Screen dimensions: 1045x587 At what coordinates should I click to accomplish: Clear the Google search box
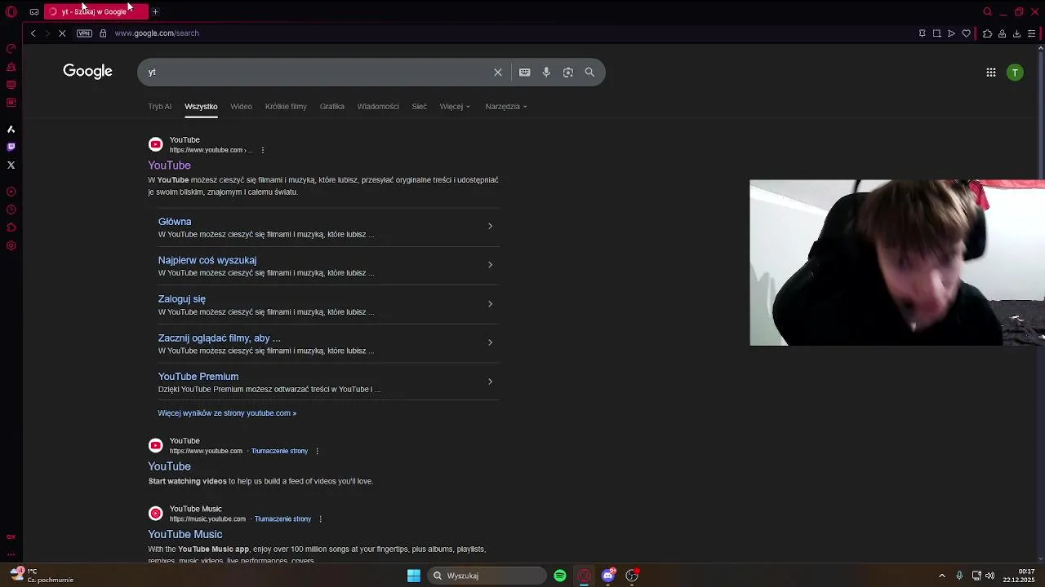[498, 72]
